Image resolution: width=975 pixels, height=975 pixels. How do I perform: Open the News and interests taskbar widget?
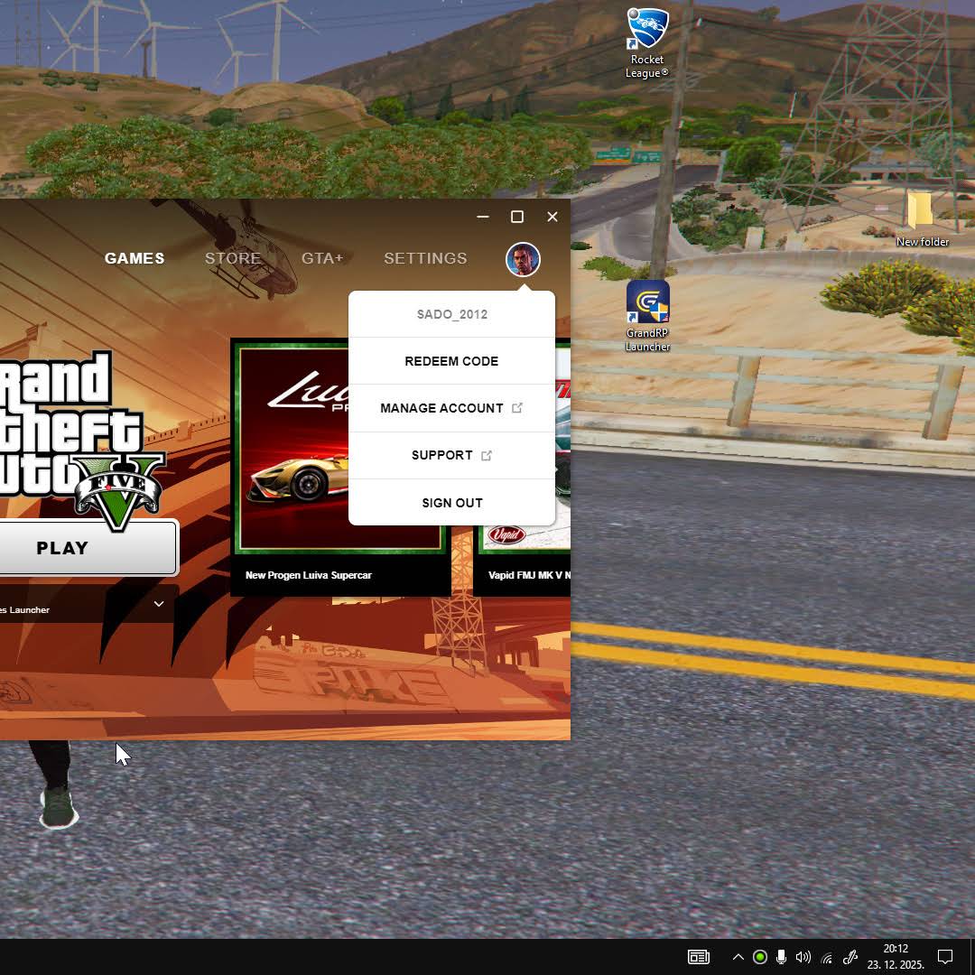tap(698, 957)
